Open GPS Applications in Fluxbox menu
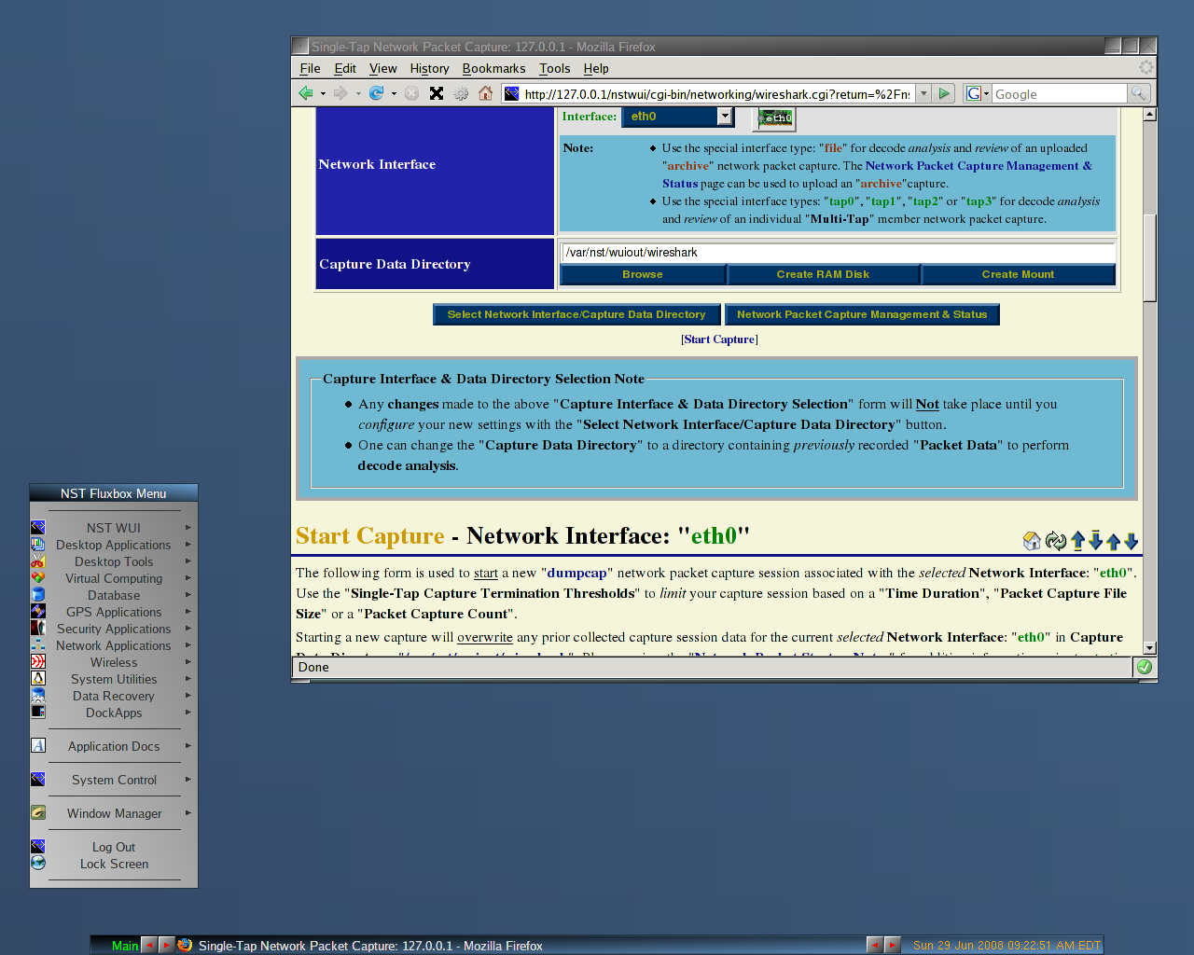 114,612
